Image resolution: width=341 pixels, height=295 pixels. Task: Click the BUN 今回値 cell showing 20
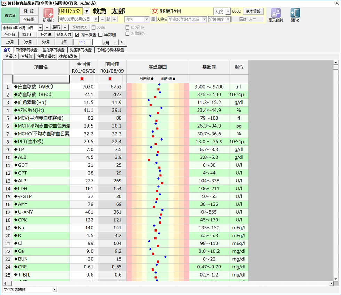tap(82, 259)
